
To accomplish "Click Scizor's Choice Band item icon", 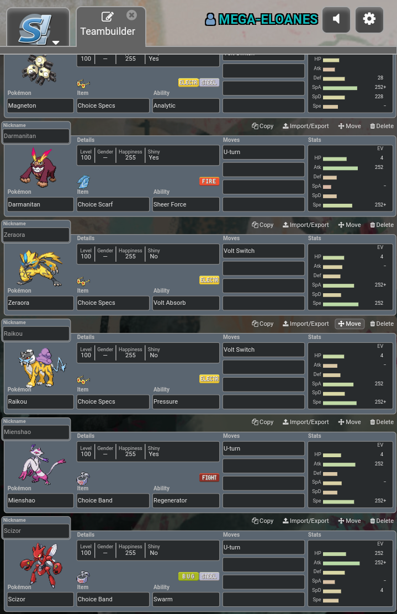I will pos(83,577).
